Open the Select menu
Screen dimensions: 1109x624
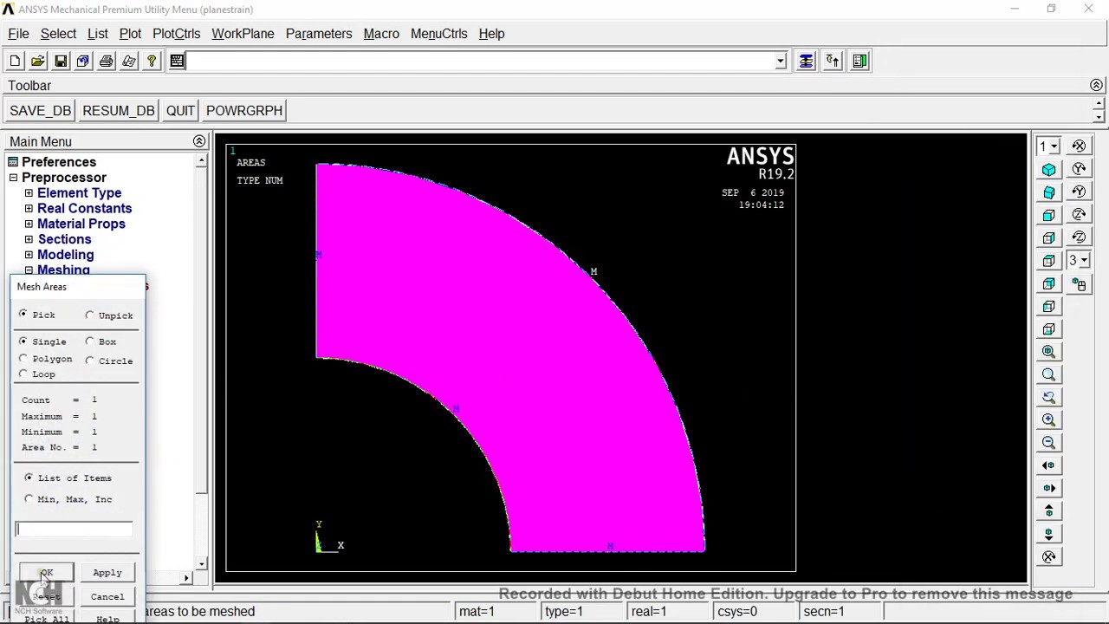pos(58,34)
